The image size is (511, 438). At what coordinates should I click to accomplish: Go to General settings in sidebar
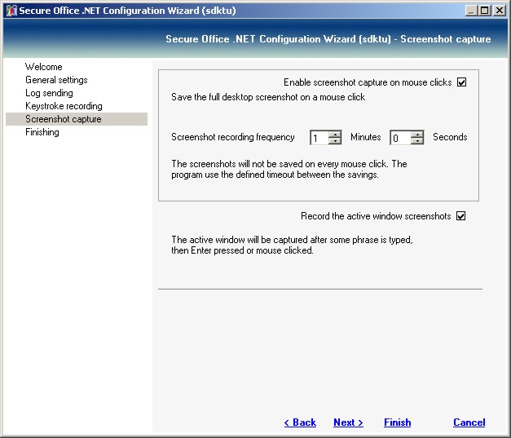coord(56,80)
